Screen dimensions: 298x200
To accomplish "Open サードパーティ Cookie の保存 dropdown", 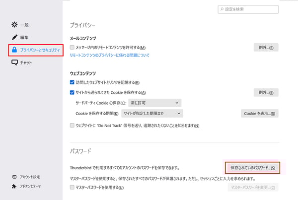I will click(154, 103).
